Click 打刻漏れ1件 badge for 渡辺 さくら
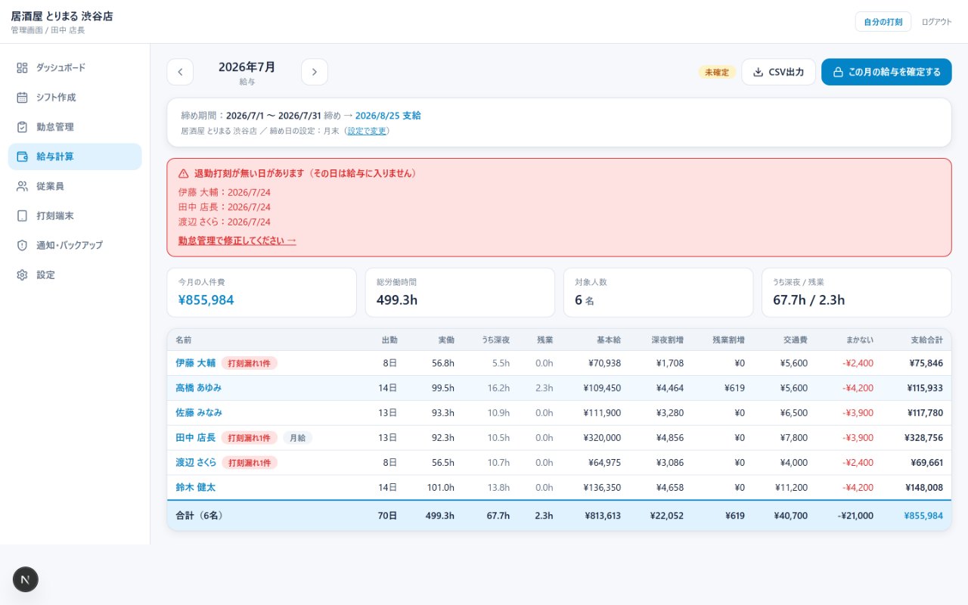The width and height of the screenshot is (968, 605). (x=250, y=463)
